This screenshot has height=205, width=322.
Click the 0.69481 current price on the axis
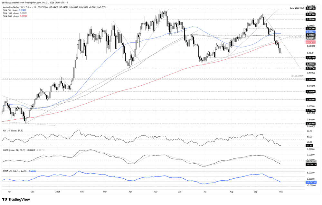tap(310, 53)
